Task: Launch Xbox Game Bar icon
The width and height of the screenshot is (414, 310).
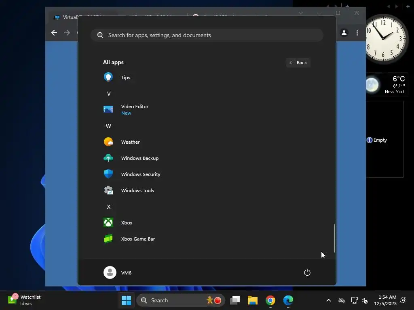Action: coord(108,239)
